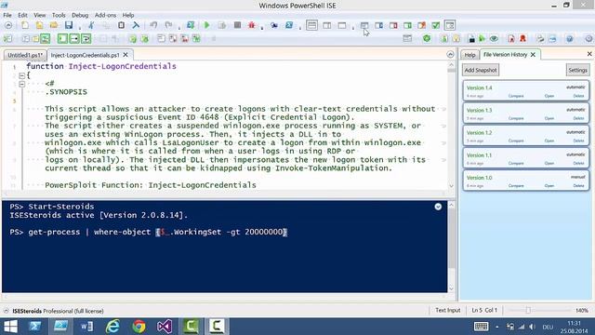Click the red debug bug icon
Image resolution: width=595 pixels, height=335 pixels.
pyautogui.click(x=252, y=25)
